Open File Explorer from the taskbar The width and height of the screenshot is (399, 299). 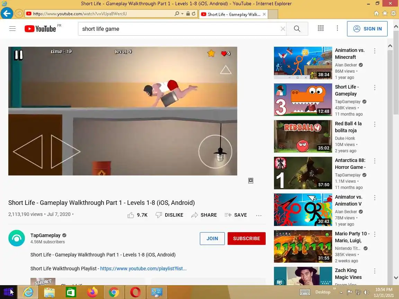click(x=50, y=292)
